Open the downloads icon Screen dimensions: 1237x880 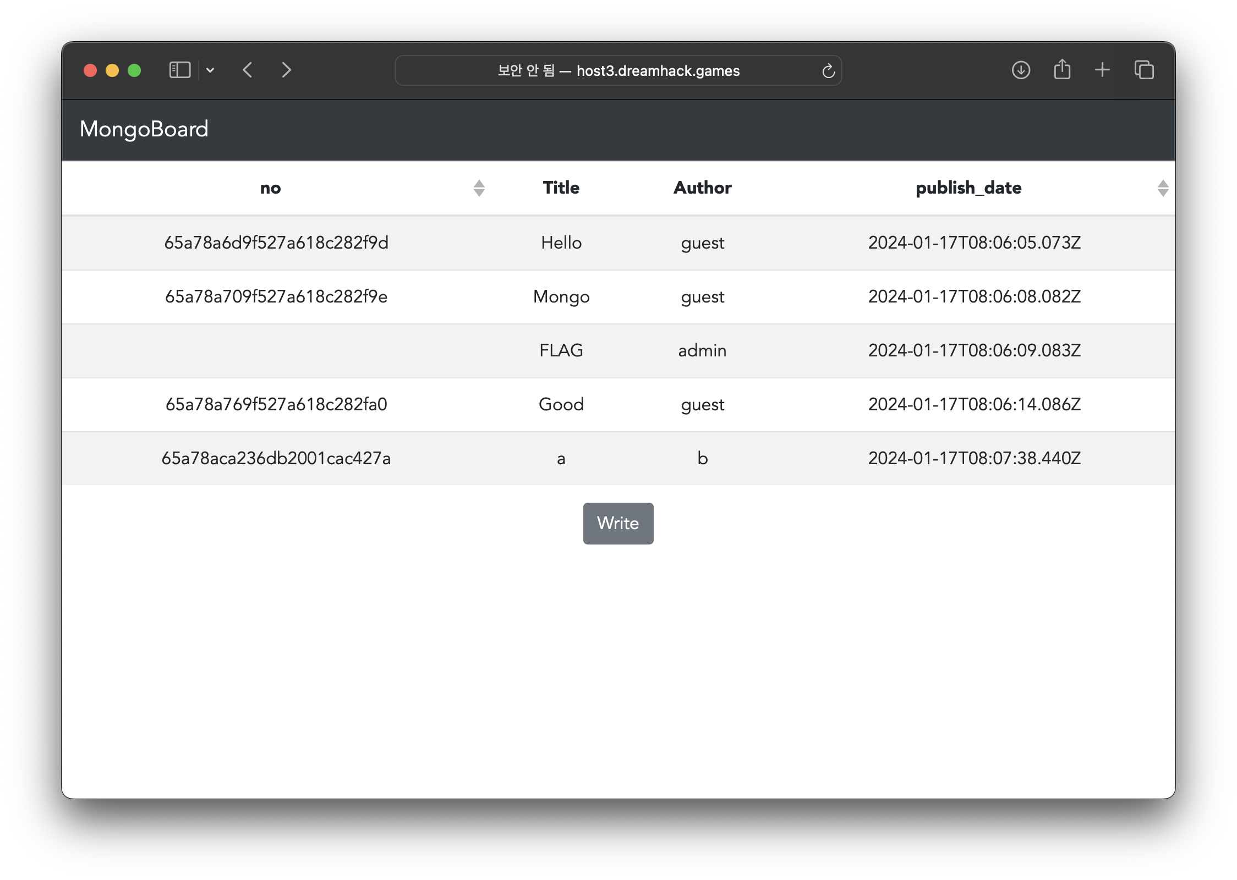[1021, 70]
